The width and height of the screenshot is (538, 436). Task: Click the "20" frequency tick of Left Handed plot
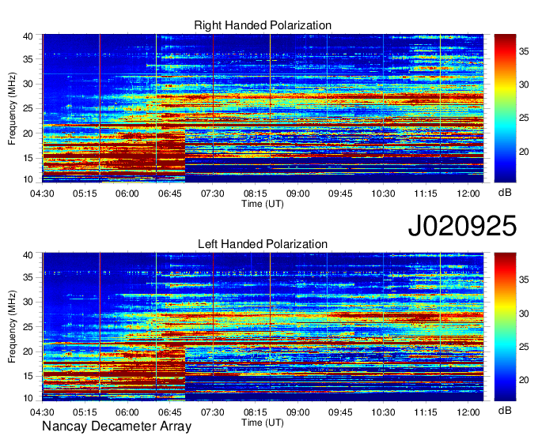[x=28, y=351]
